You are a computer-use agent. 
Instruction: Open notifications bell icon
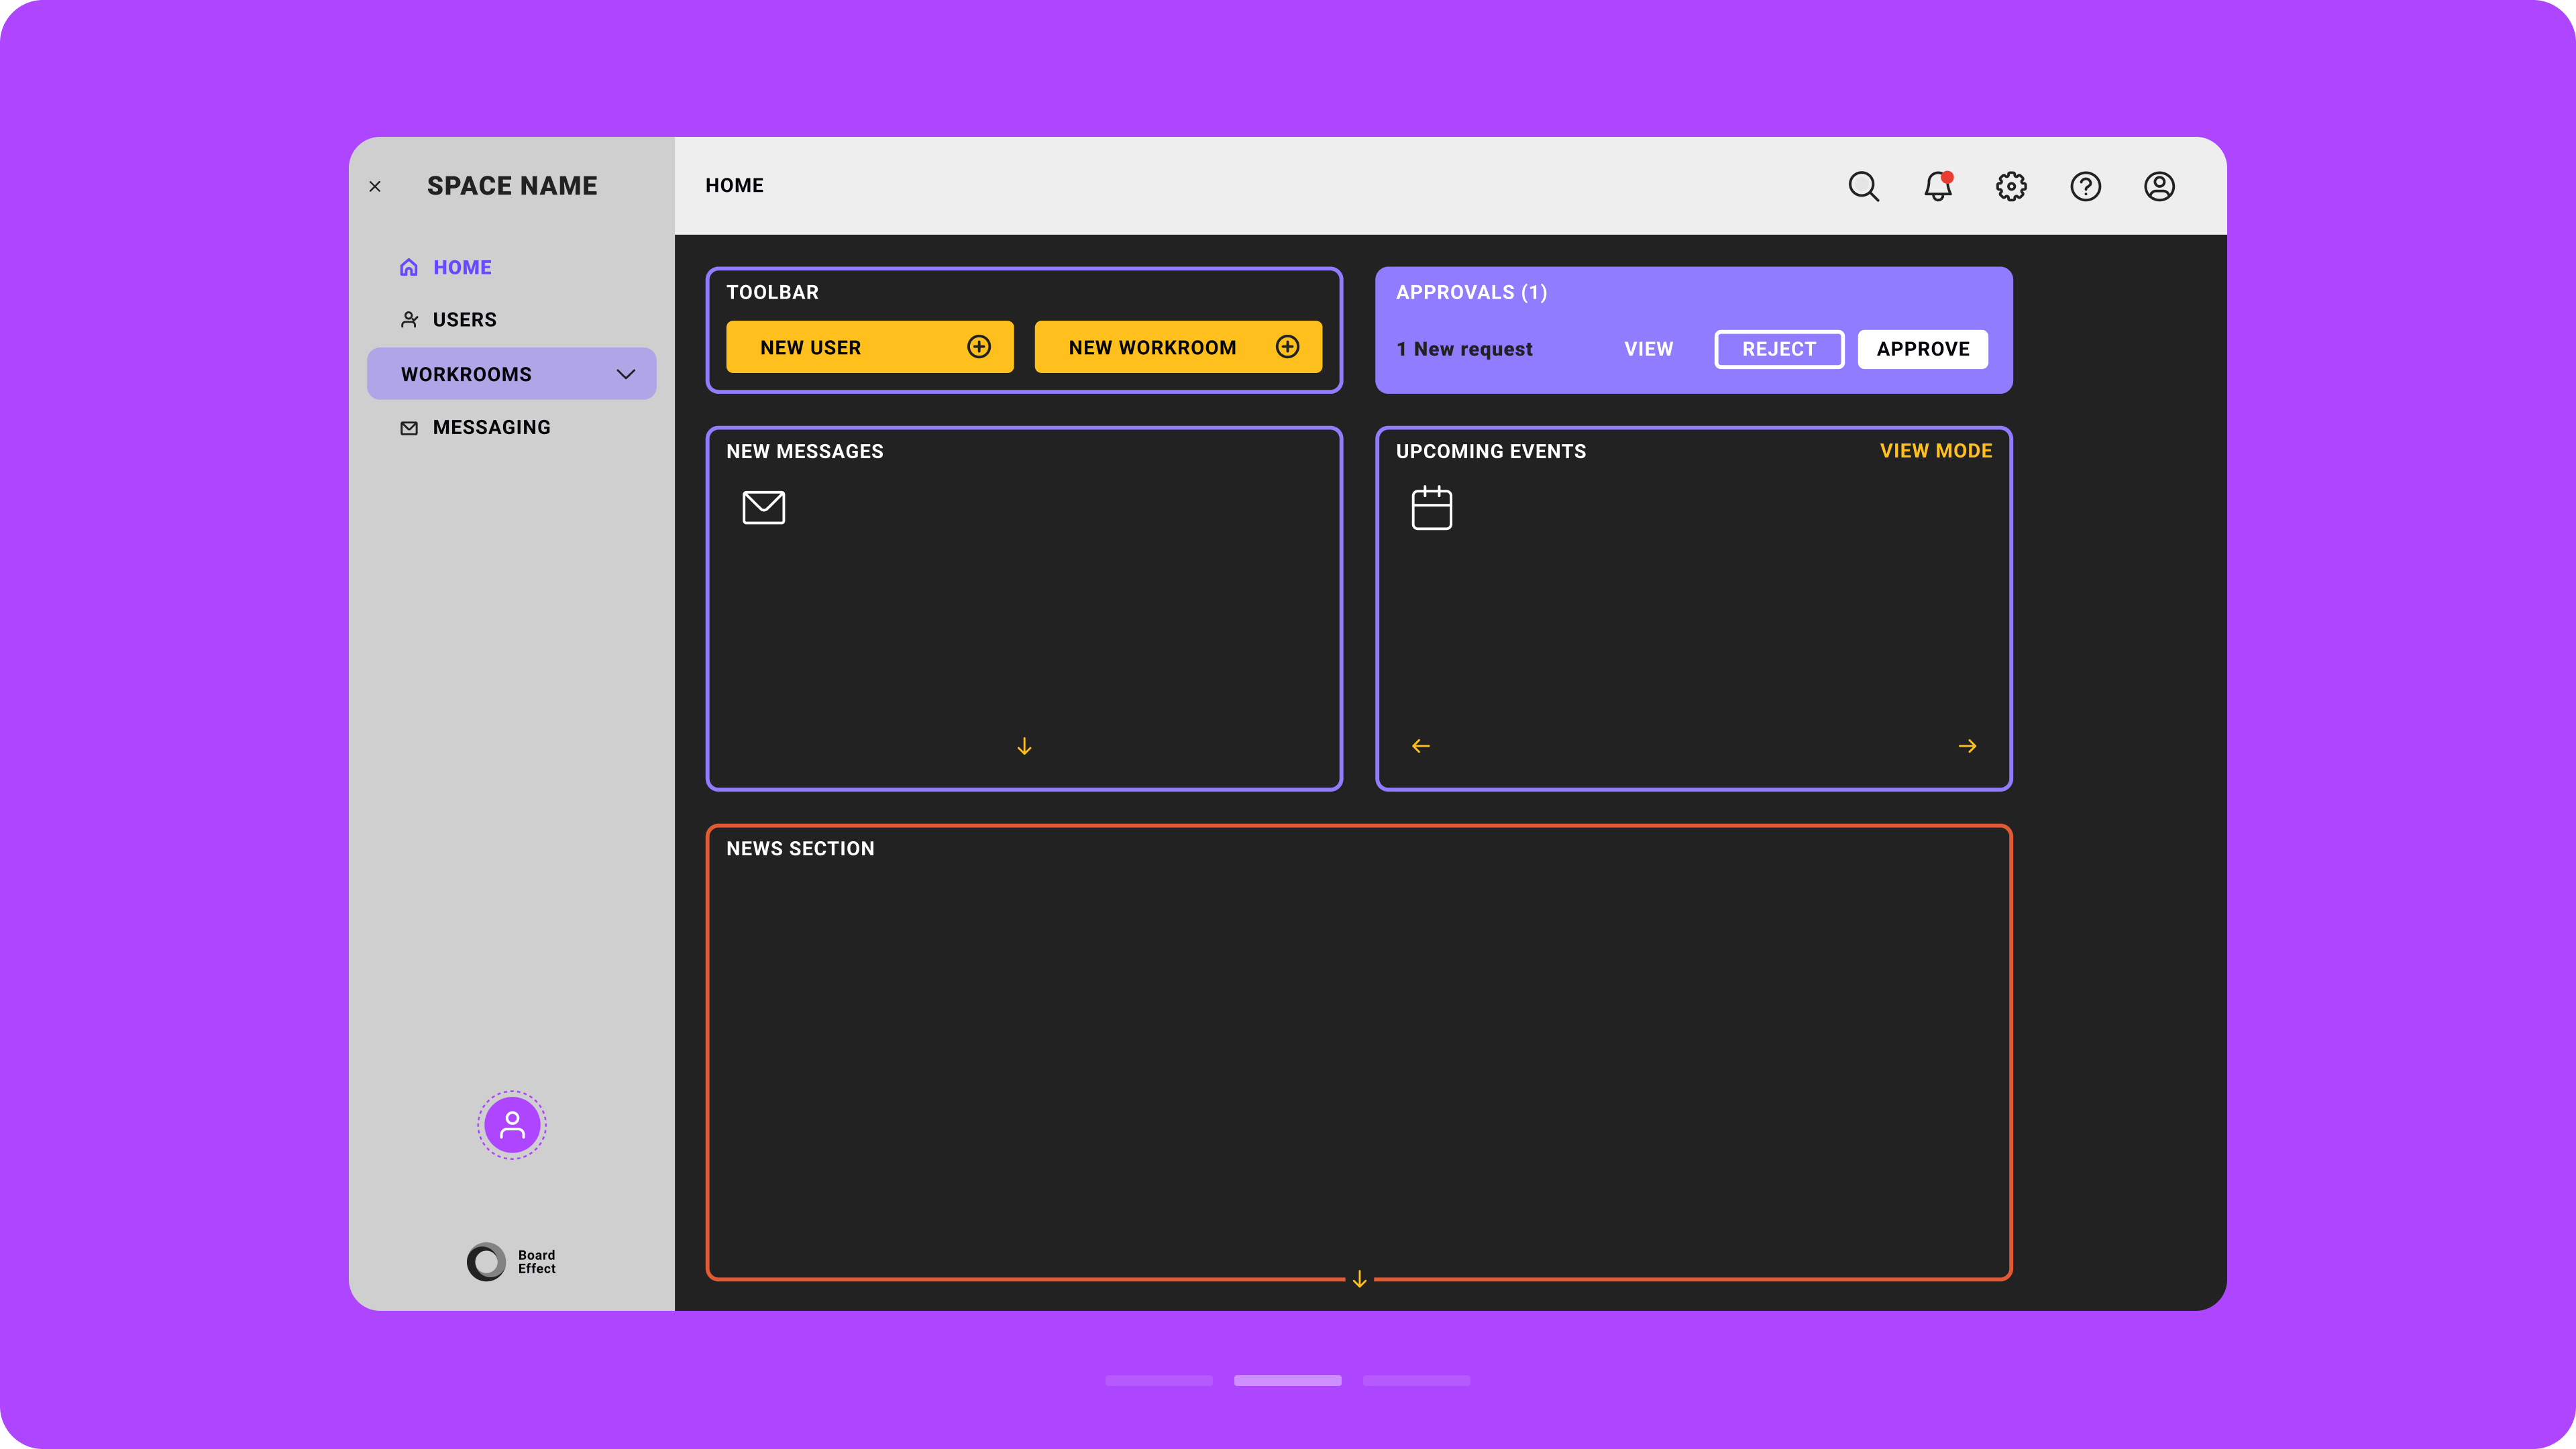tap(1937, 186)
